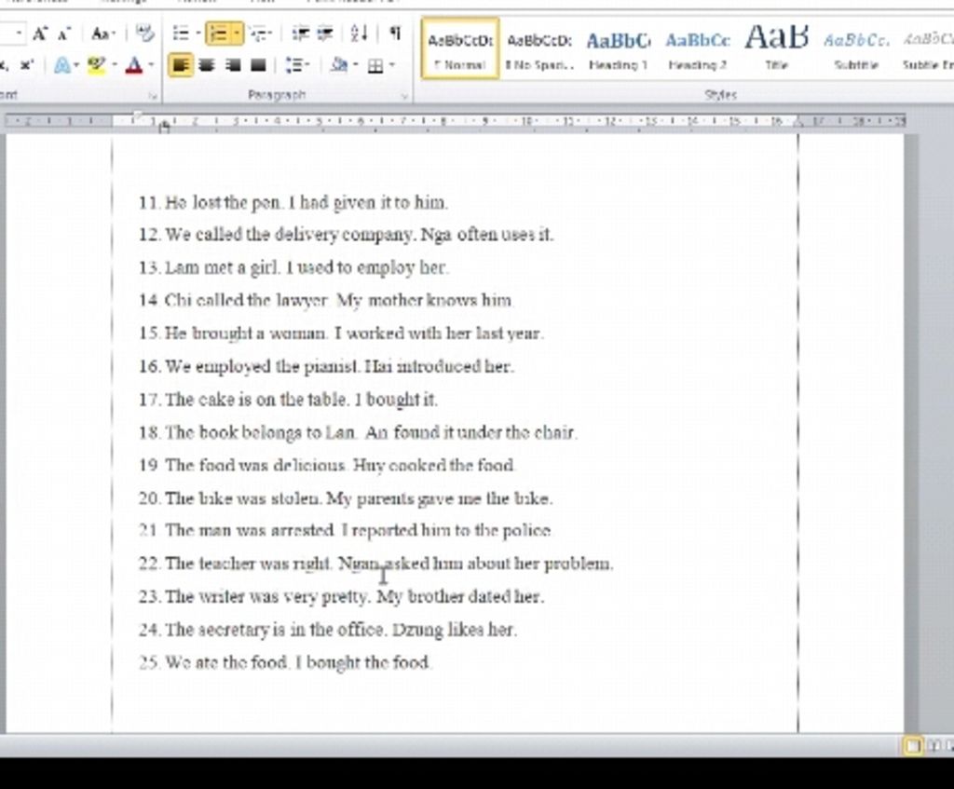Open the shading color dropdown arrow

[x=356, y=64]
